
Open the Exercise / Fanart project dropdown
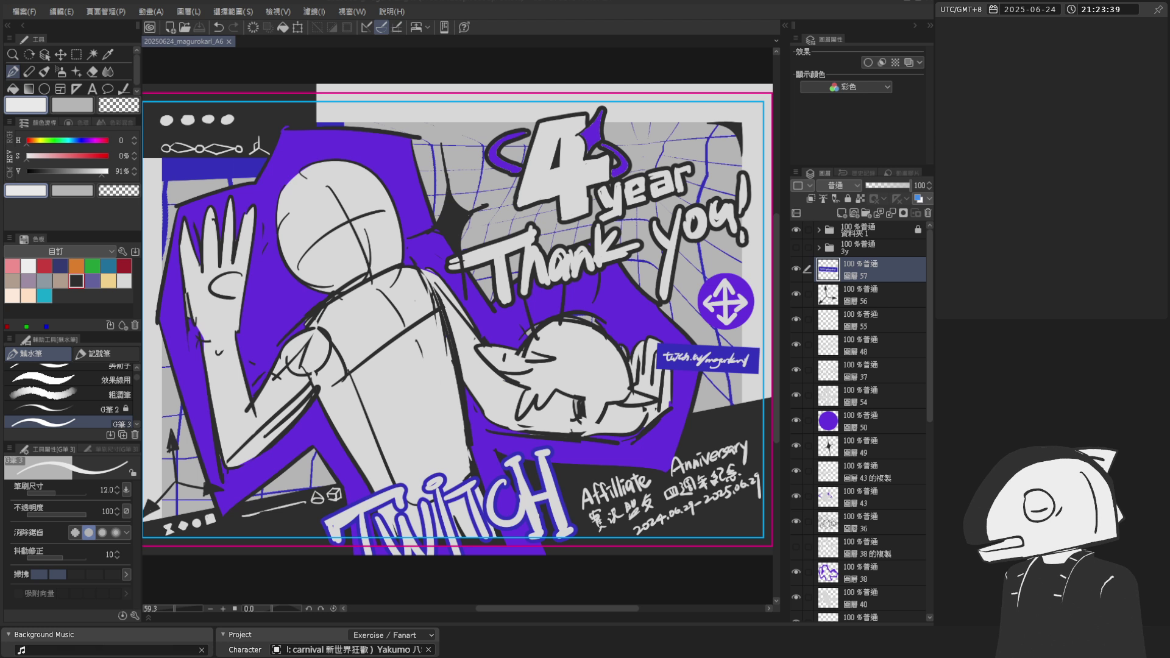coord(392,635)
